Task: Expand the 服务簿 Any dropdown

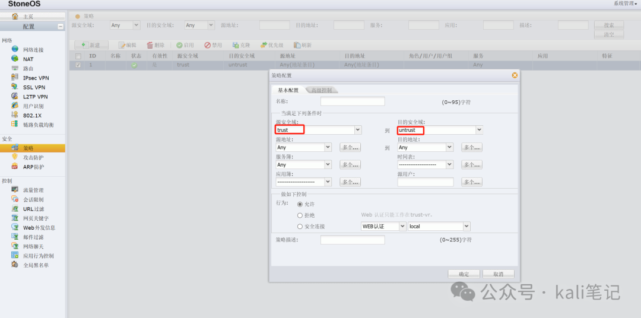Action: pos(328,164)
